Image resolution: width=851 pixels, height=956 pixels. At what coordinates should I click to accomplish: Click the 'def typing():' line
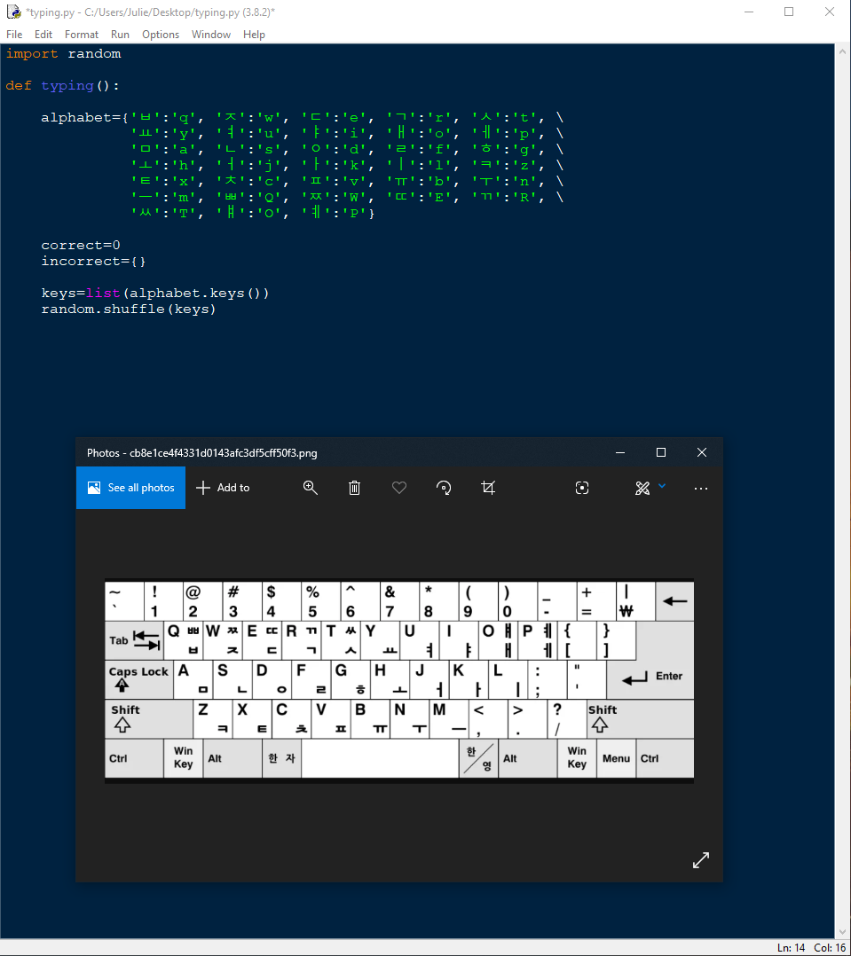[62, 86]
